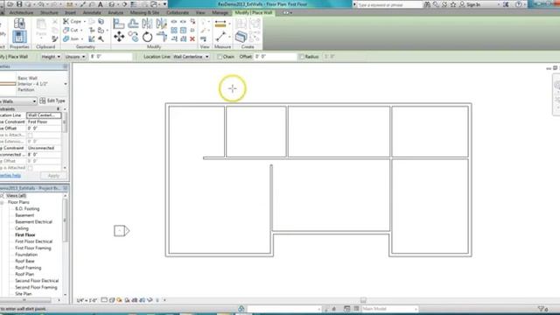Select the Align tool in Modify panel
Screen dimensions: 560x315
coord(119,24)
